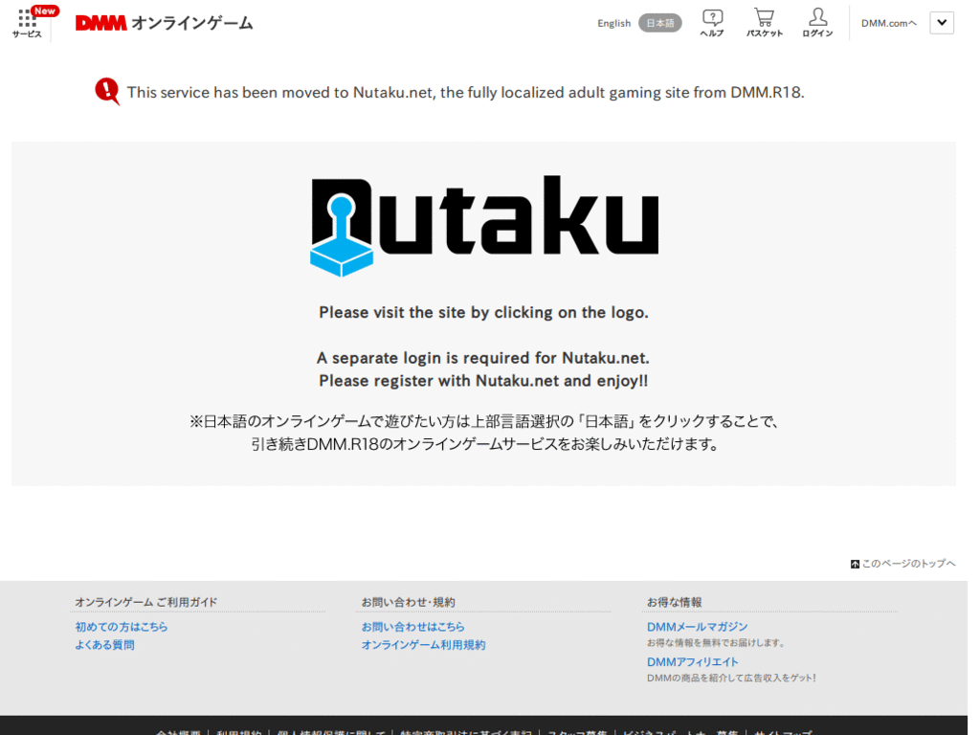Click text 'Please register with Nutaku.net and enjoy!!'

pyautogui.click(x=483, y=381)
